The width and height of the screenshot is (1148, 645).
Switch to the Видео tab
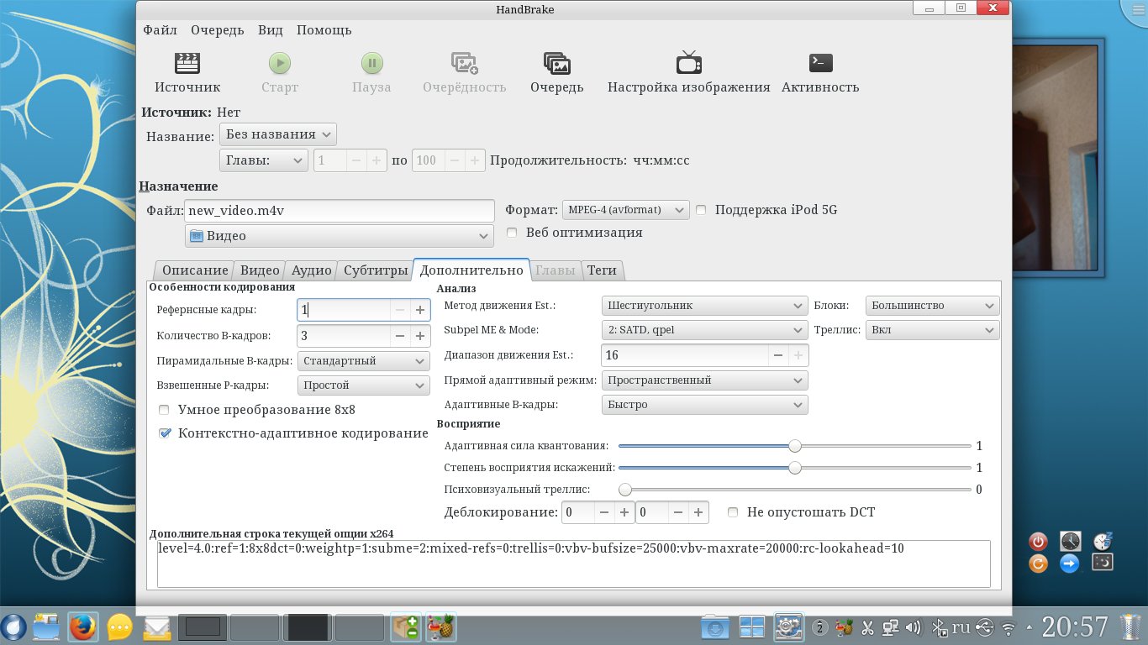tap(260, 270)
